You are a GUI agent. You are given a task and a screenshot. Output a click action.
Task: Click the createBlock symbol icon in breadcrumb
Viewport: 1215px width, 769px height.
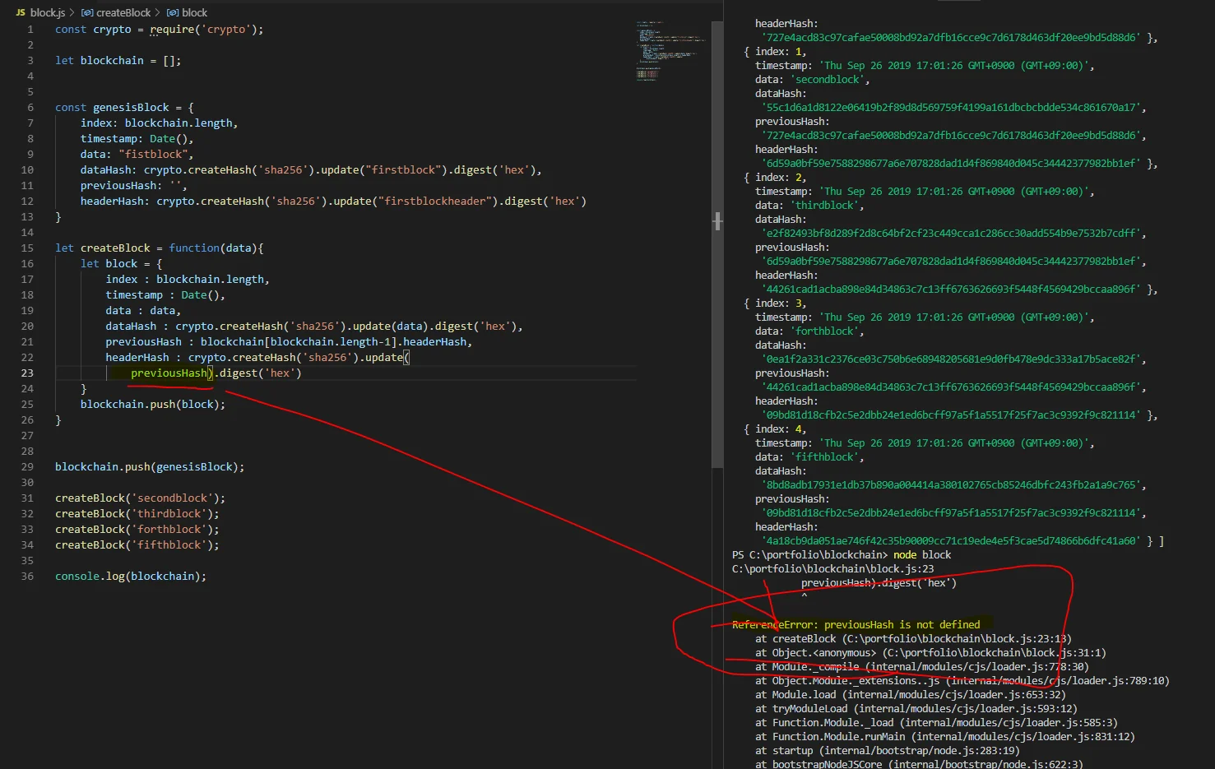click(87, 12)
